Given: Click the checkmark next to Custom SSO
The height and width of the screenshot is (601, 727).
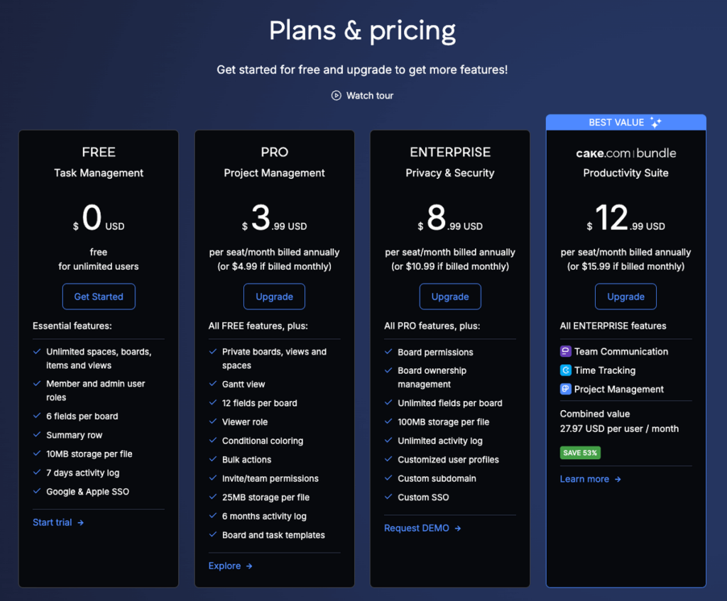Looking at the screenshot, I should (388, 497).
